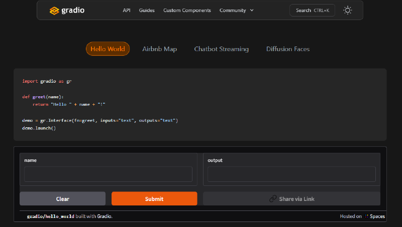Open the API page from the navbar

[x=127, y=11]
